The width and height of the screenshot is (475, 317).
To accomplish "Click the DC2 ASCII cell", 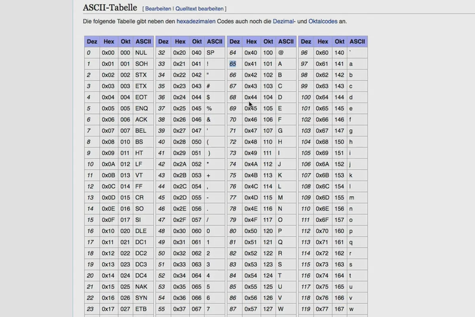I will pyautogui.click(x=143, y=253).
